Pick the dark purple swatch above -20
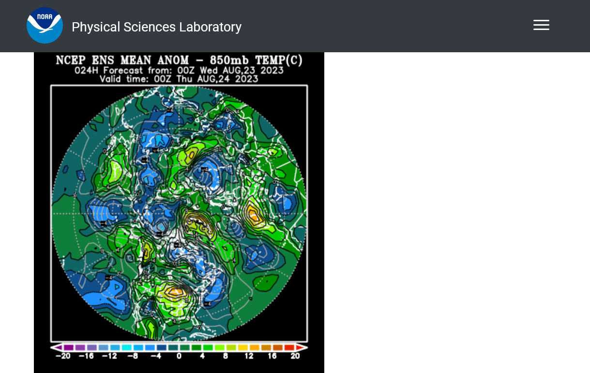The image size is (590, 373). tap(69, 347)
